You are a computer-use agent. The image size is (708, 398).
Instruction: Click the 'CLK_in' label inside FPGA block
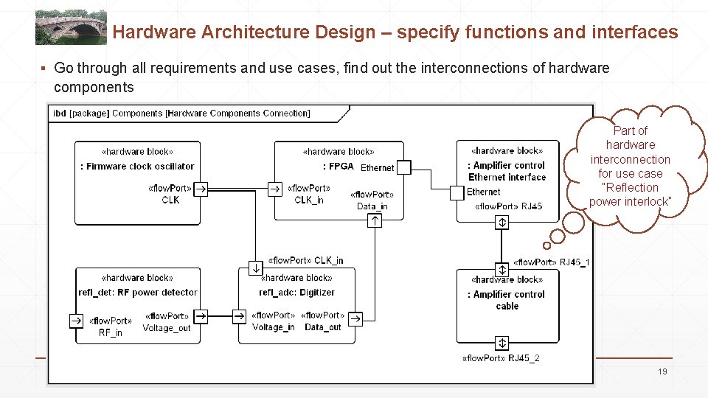click(309, 200)
